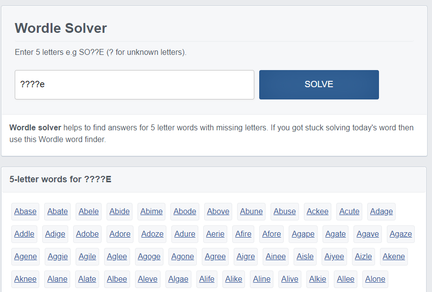Click the Agave word link
Viewport: 432px width, 292px height.
point(367,234)
